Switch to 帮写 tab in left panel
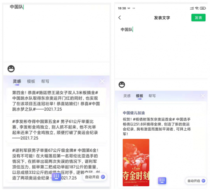 [x=45, y=82]
